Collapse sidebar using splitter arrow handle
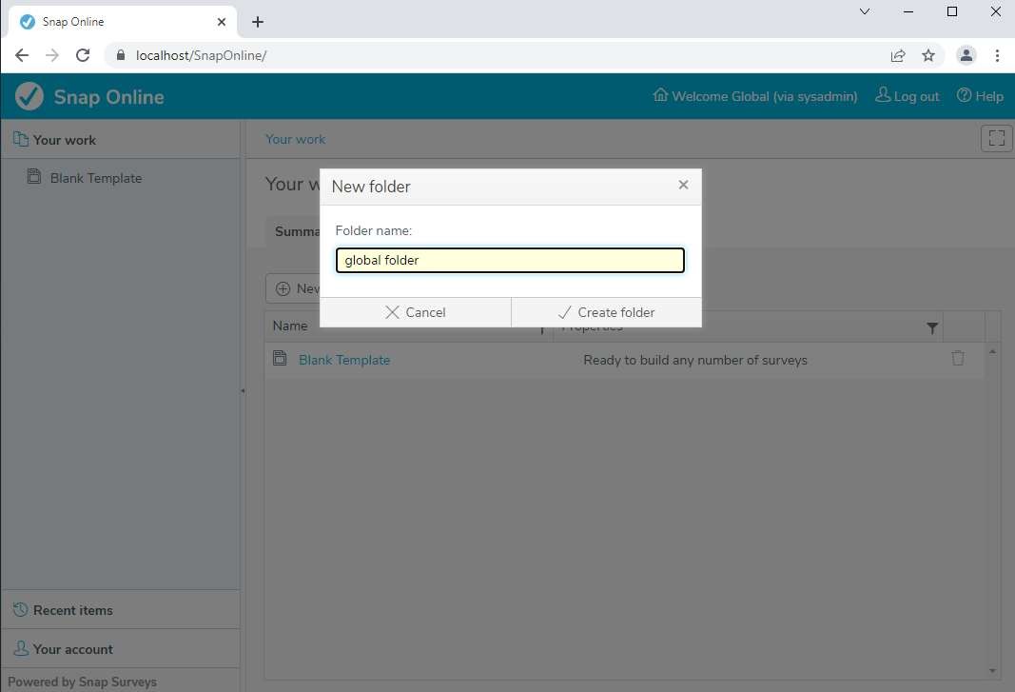This screenshot has height=692, width=1015. [x=243, y=391]
